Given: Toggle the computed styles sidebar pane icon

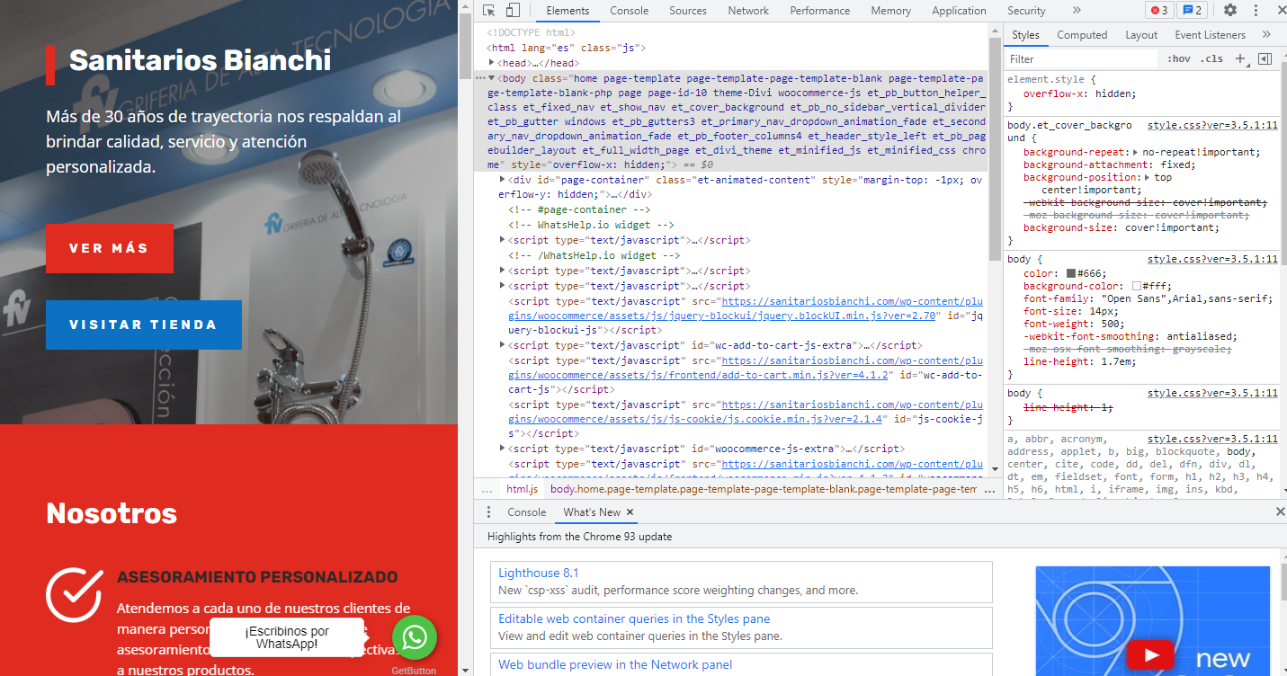Looking at the screenshot, I should click(1265, 58).
